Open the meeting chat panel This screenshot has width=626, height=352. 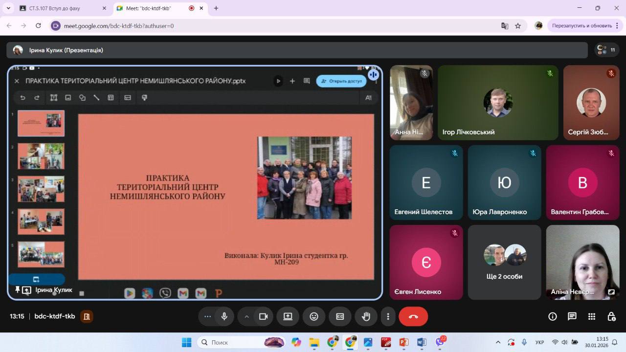[572, 316]
